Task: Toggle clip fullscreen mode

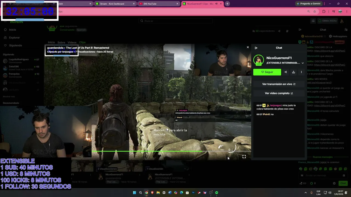Action: 244,157
